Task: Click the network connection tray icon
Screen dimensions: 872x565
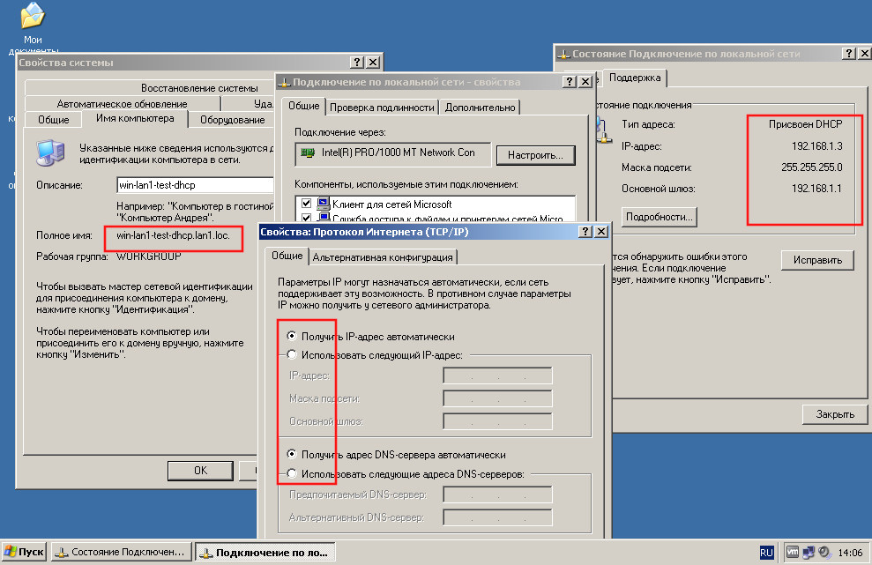Action: [809, 552]
